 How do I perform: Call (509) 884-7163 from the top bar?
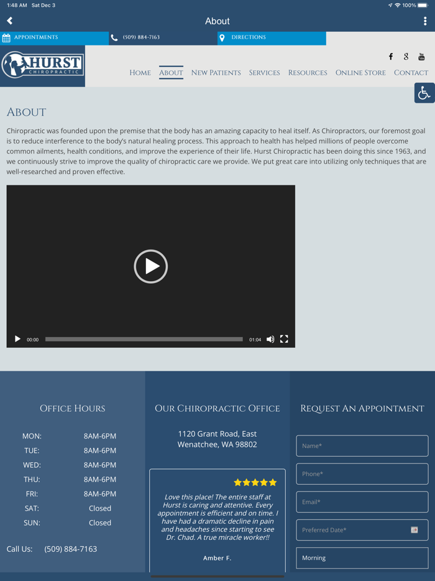[142, 37]
